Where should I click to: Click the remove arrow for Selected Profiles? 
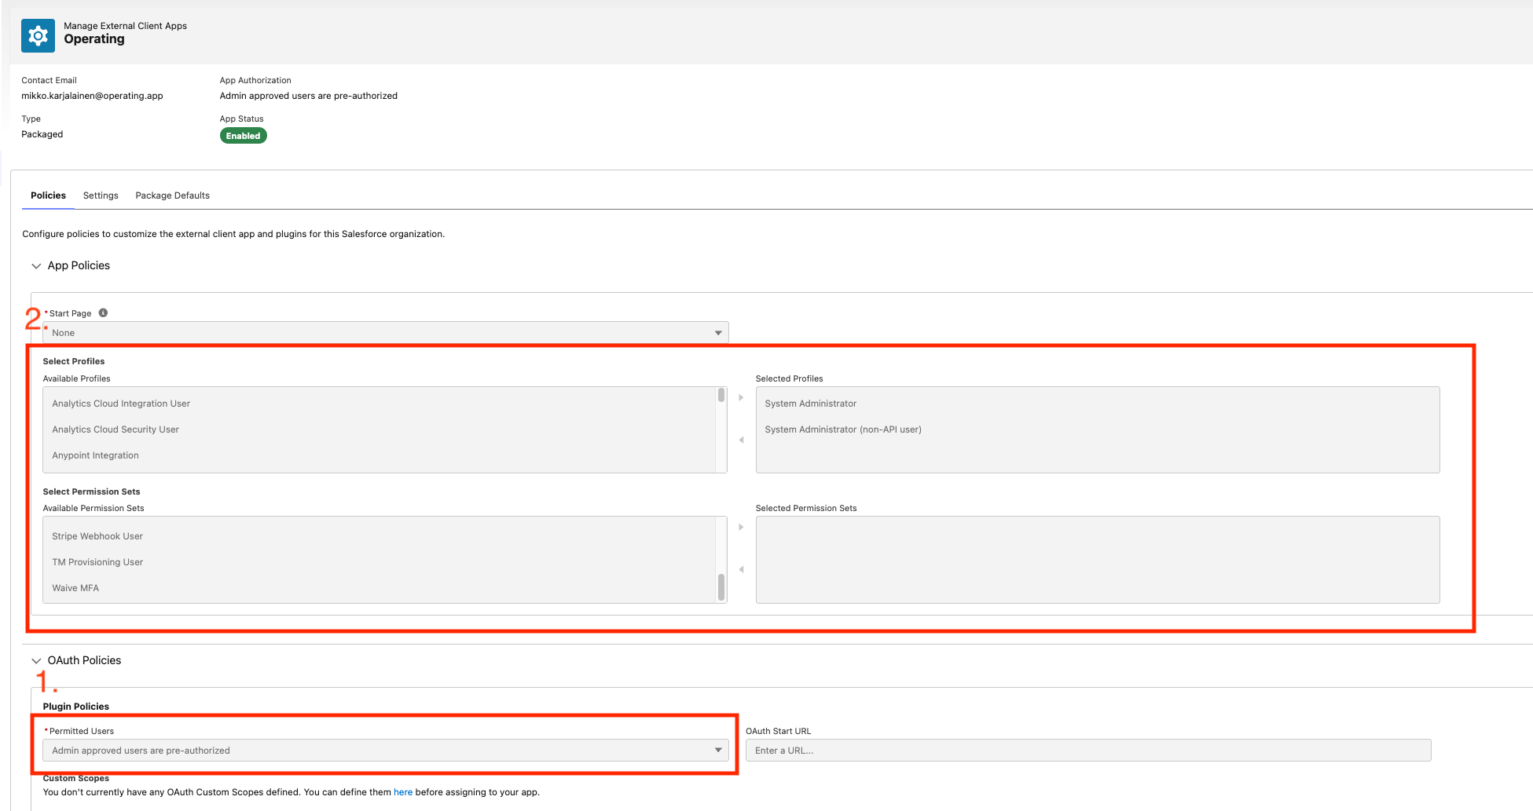pyautogui.click(x=741, y=440)
